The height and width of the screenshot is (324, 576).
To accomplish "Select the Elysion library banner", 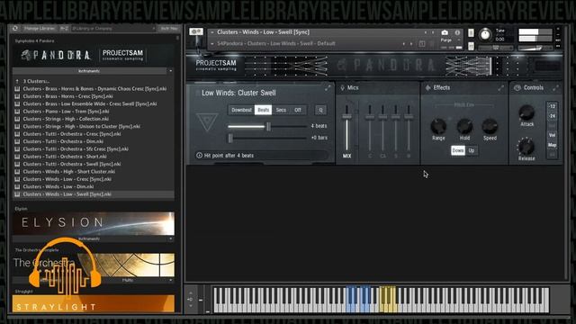I will coord(94,223).
